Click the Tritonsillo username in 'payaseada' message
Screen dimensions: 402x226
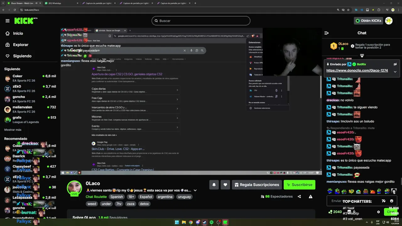pos(345,168)
